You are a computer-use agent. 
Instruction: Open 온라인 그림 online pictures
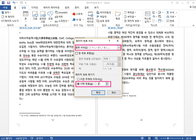[x=43, y=17]
